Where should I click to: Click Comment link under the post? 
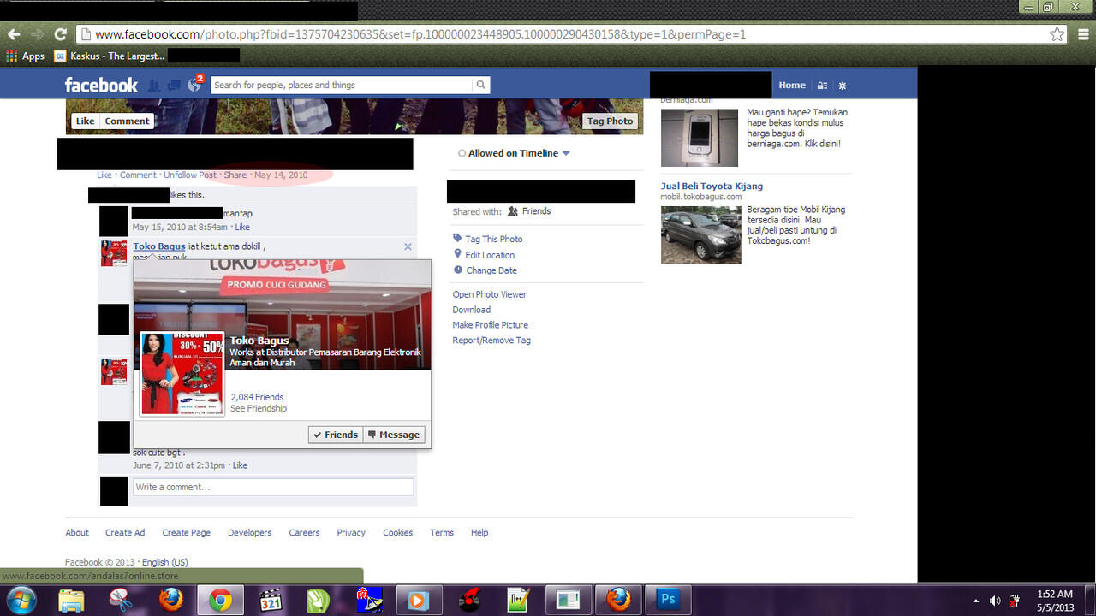[x=138, y=175]
